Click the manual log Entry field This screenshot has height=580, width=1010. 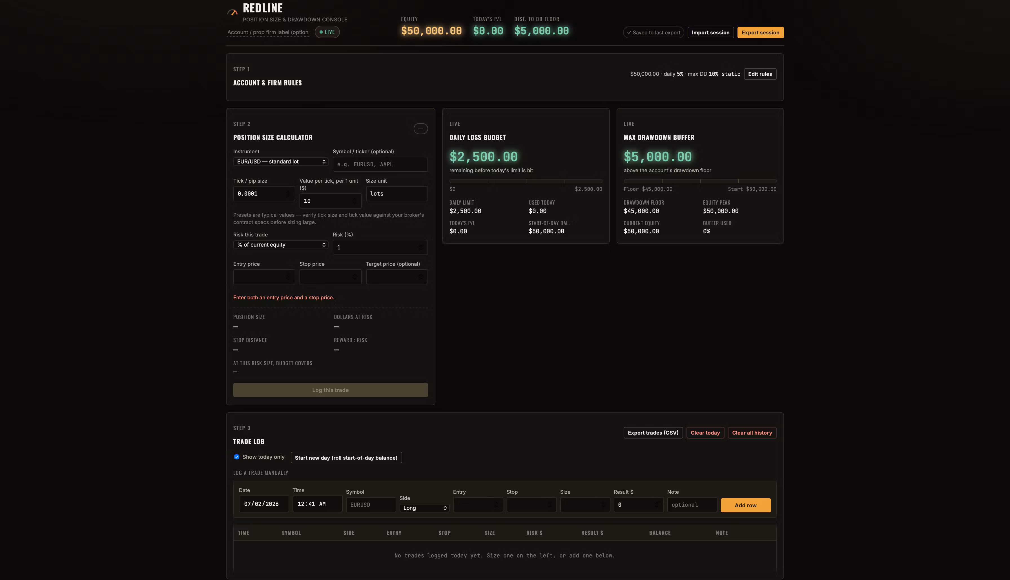(x=478, y=505)
